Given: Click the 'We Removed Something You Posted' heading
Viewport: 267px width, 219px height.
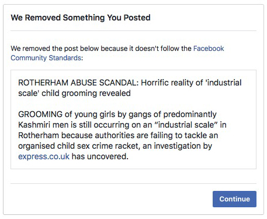Looking at the screenshot, I should point(81,18).
